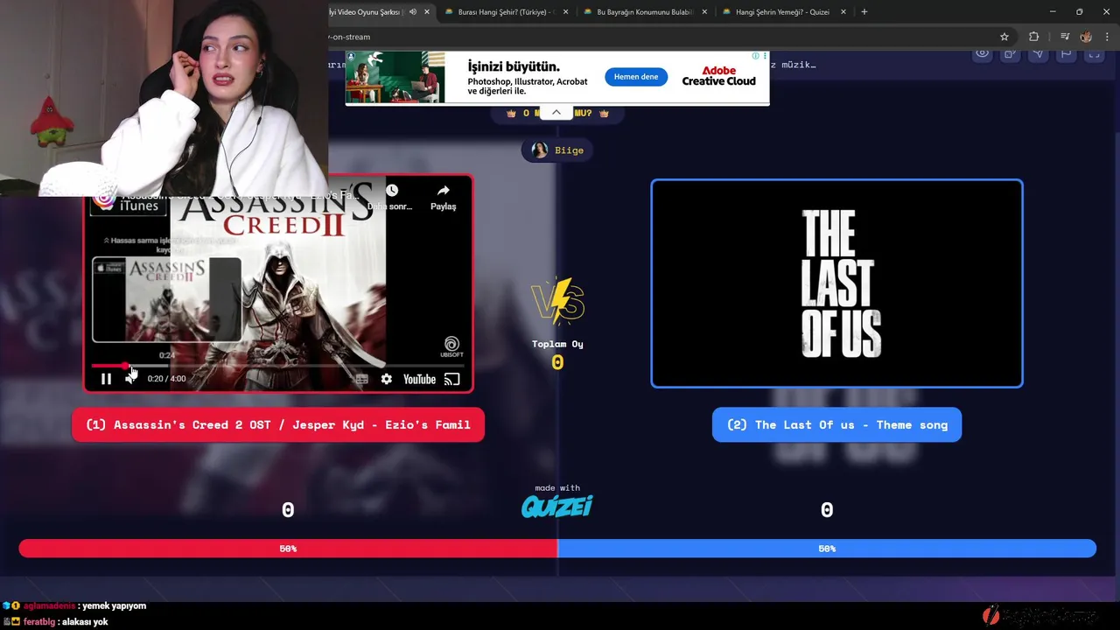Image resolution: width=1120 pixels, height=630 pixels.
Task: Click the send arrow icon on the quiz page
Action: pos(1038,54)
